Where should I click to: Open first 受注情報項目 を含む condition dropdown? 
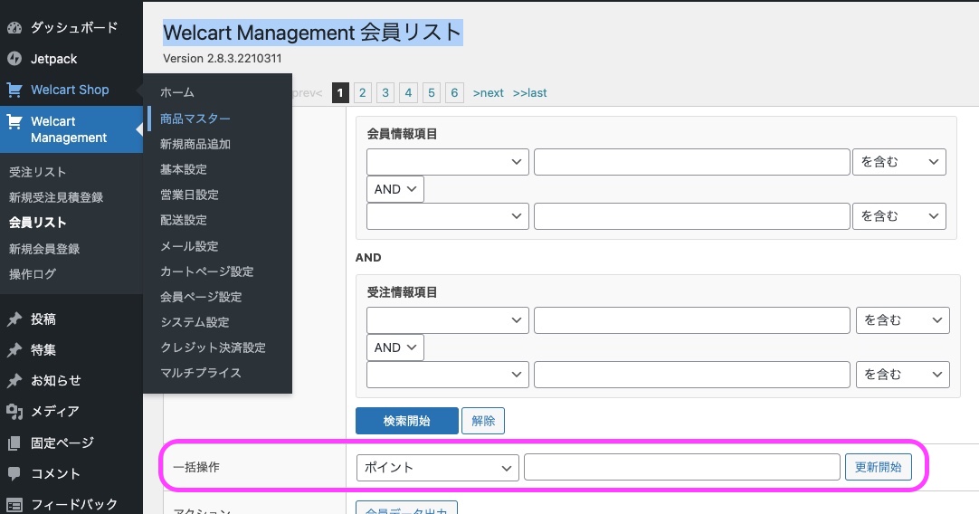(x=903, y=320)
